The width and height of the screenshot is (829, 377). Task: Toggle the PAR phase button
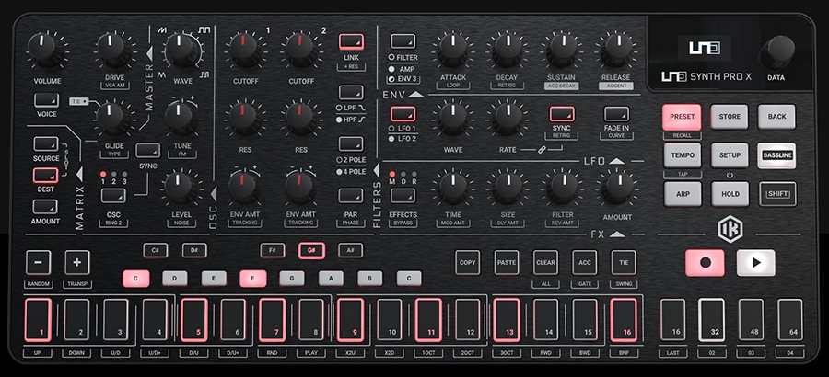coord(351,195)
